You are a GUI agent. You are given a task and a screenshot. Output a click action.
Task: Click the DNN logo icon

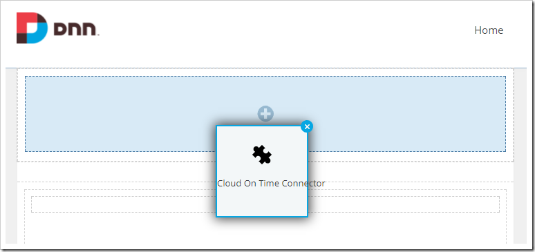click(x=32, y=28)
